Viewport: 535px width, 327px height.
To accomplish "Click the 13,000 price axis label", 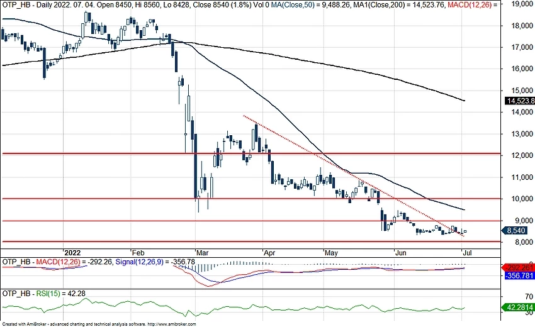I will (522, 134).
